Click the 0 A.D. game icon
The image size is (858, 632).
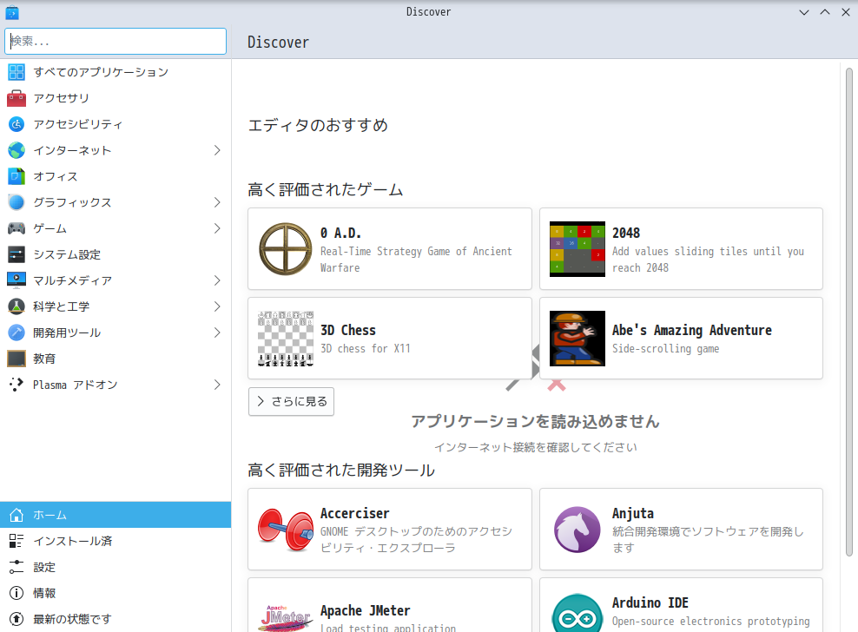tap(285, 249)
